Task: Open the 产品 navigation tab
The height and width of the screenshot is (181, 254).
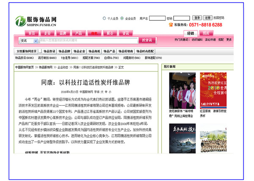Action: click(x=78, y=33)
